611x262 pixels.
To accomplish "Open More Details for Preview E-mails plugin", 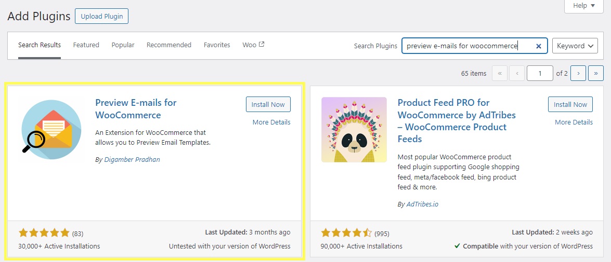I will pyautogui.click(x=271, y=122).
